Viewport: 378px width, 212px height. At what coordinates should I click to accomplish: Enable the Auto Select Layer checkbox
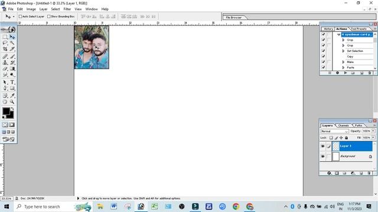pyautogui.click(x=21, y=16)
